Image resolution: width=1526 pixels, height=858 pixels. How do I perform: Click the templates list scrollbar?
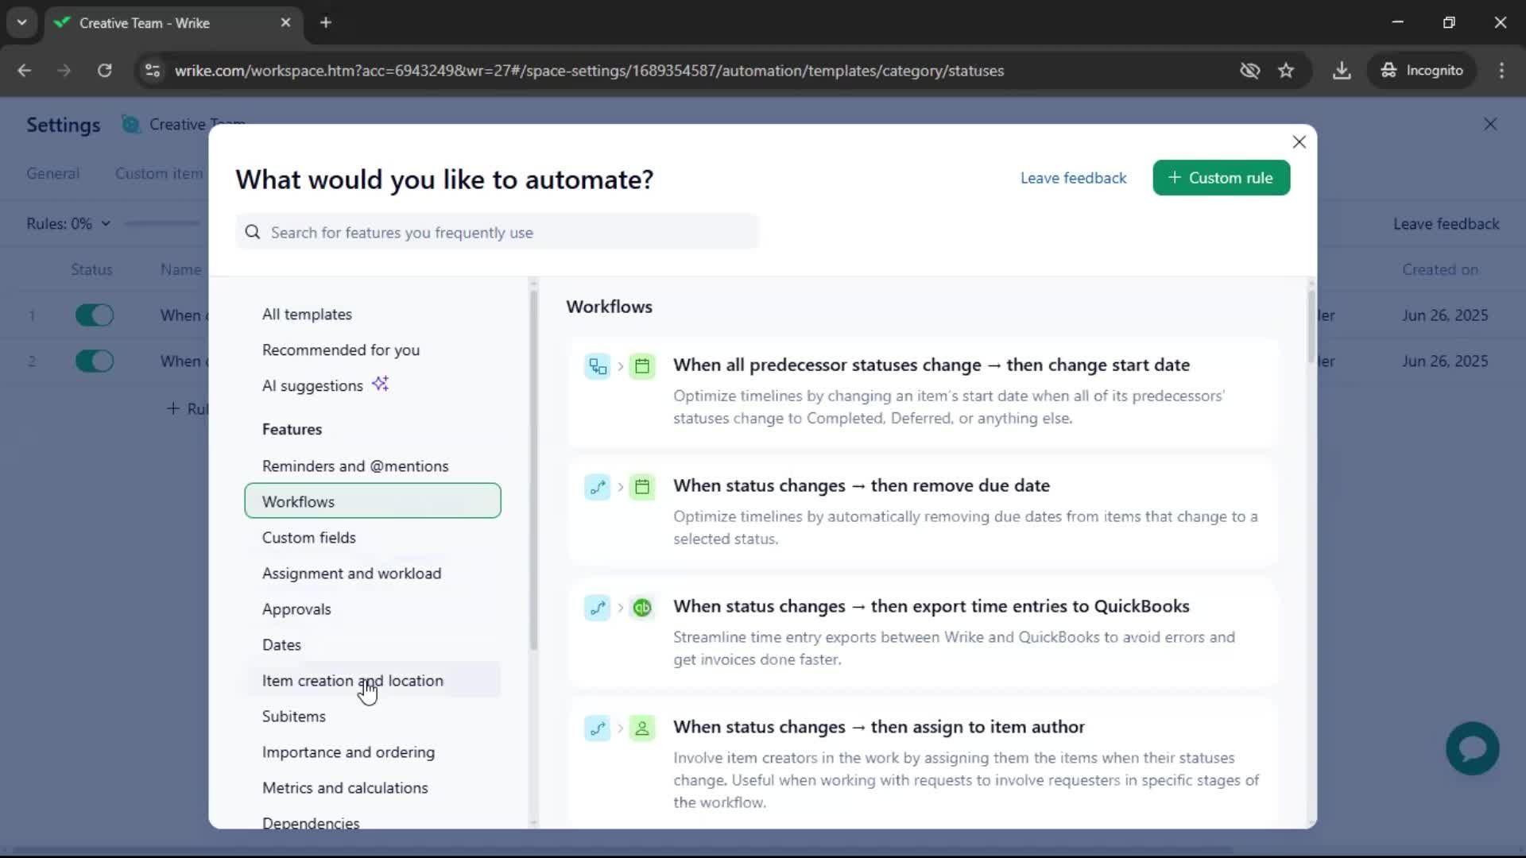pos(1311,326)
